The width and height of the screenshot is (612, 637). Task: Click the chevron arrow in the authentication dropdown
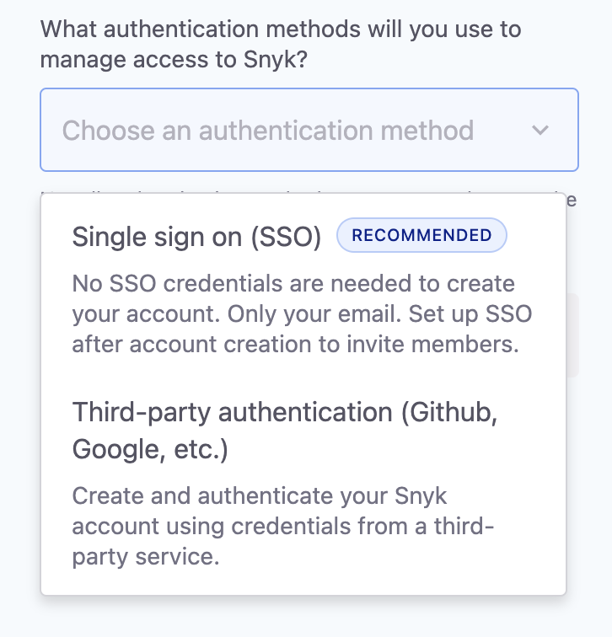click(540, 131)
